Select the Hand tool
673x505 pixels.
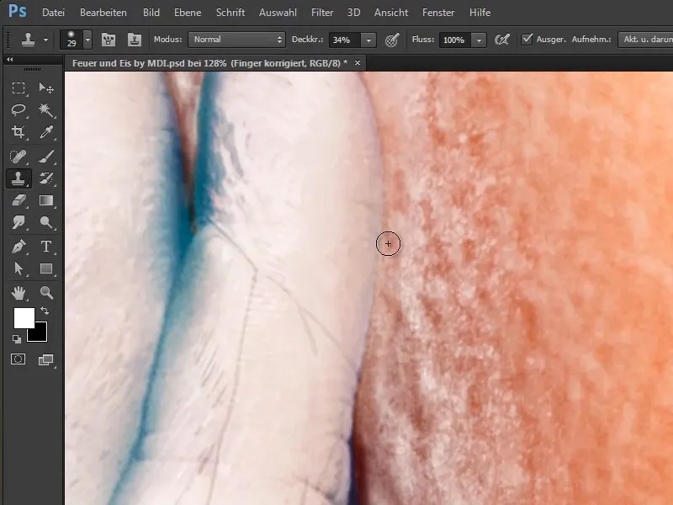pos(19,293)
